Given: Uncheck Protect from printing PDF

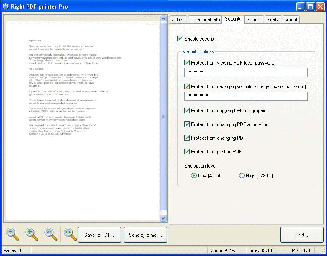Looking at the screenshot, I should point(187,152).
